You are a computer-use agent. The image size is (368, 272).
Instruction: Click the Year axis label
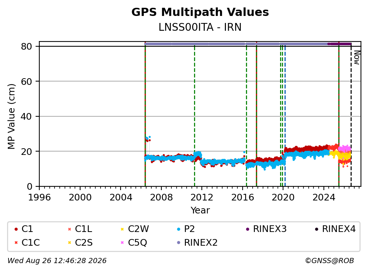[x=200, y=210]
